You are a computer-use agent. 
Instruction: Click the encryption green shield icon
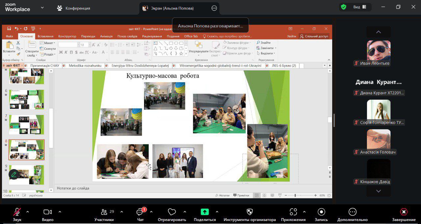click(x=344, y=7)
